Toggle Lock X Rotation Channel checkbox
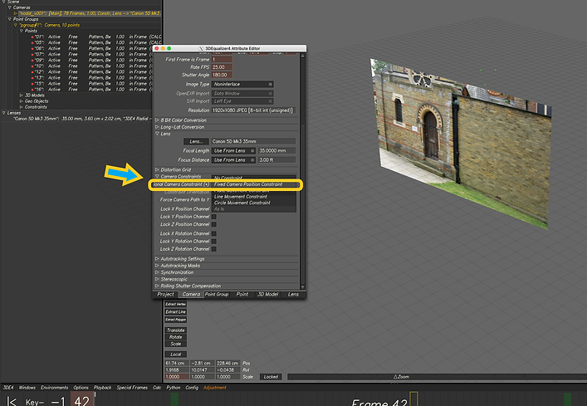The width and height of the screenshot is (587, 406). (213, 233)
